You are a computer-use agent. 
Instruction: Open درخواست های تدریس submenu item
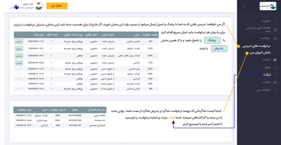[256, 46]
